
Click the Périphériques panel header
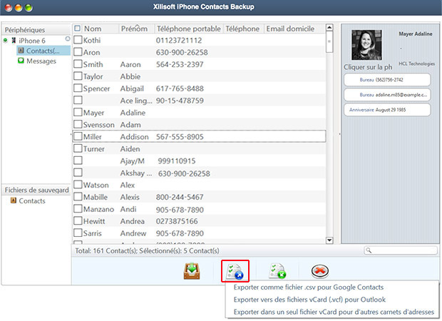pyautogui.click(x=36, y=30)
